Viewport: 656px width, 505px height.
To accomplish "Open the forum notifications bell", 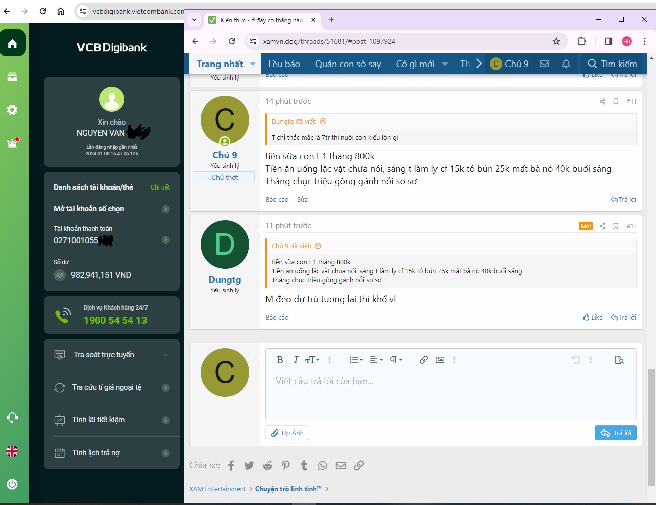I will (x=566, y=64).
